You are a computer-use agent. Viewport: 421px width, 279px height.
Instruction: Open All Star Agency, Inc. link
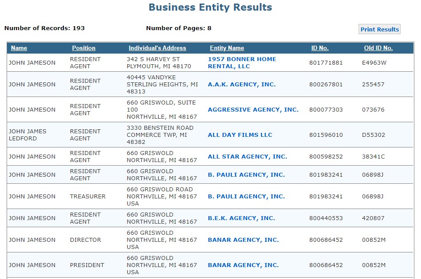248,156
